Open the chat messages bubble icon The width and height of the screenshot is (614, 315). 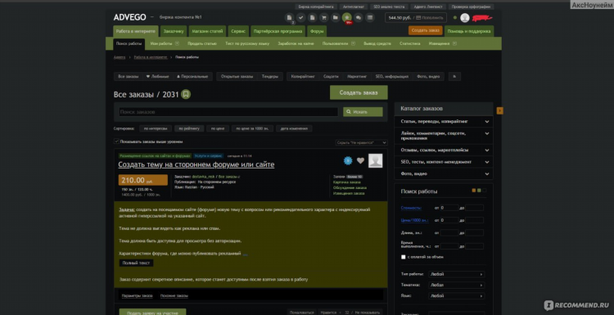359,18
